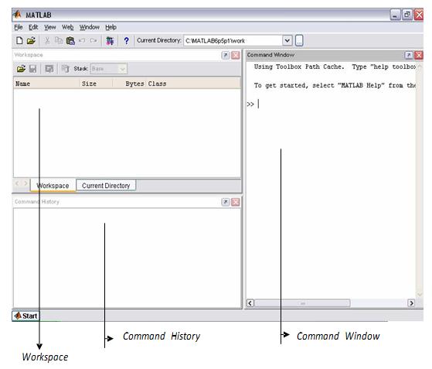Switch to the Current Directory tab
This screenshot has width=432, height=369.
(x=106, y=186)
